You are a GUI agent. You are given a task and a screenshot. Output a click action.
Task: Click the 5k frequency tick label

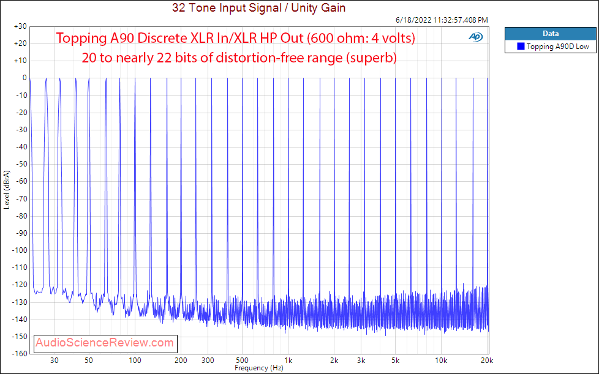pyautogui.click(x=396, y=361)
